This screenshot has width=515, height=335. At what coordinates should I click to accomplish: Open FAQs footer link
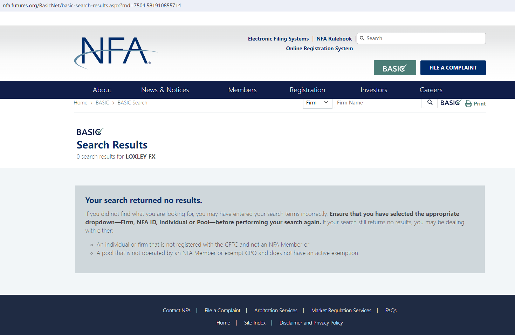391,311
